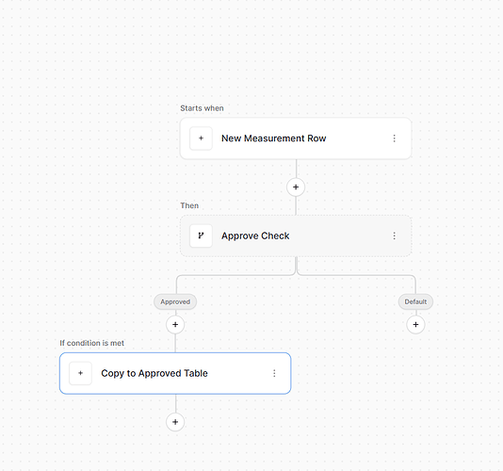This screenshot has height=471, width=503.
Task: Click the "If condition is met" label
Action: click(91, 343)
